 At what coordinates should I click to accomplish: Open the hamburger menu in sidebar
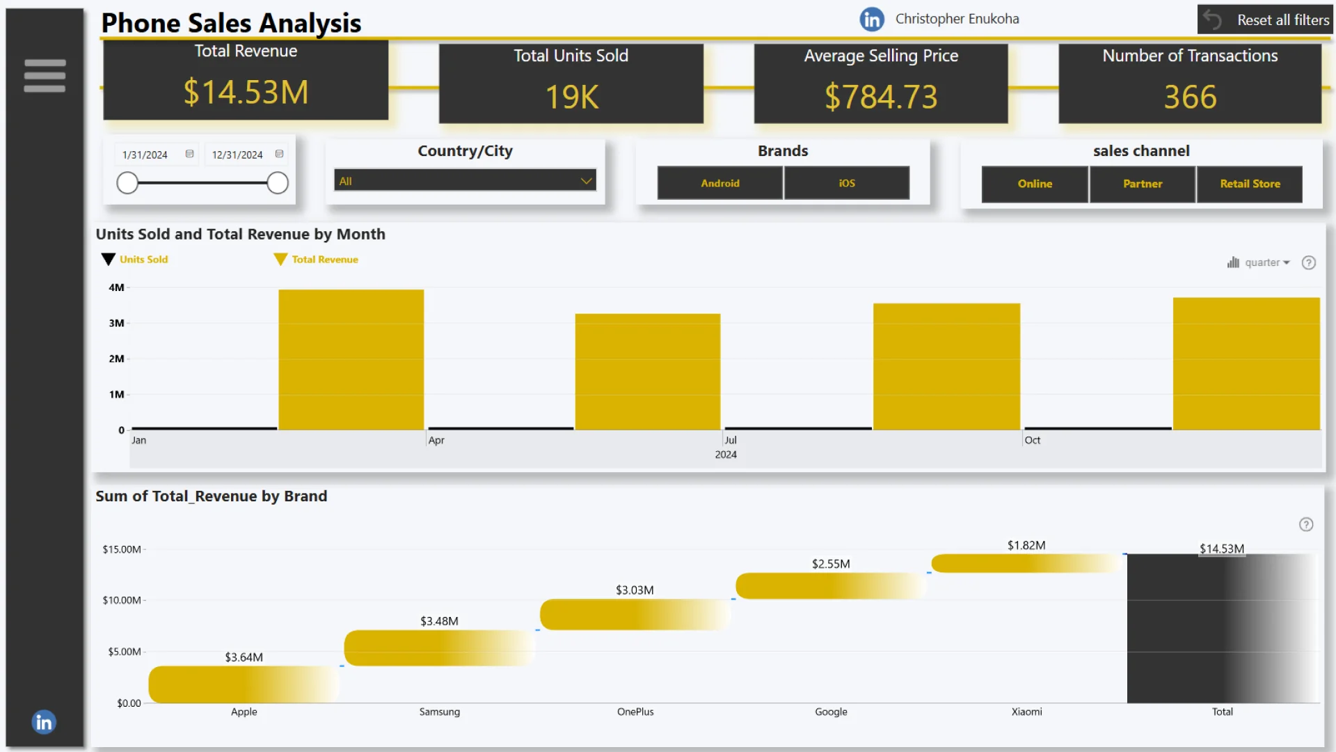point(45,75)
